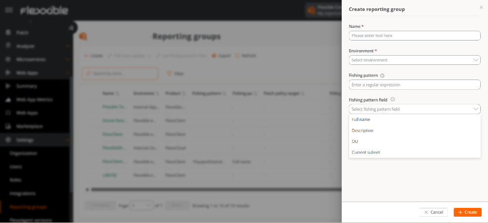Open Settings in the sidebar
Image resolution: width=488 pixels, height=223 pixels.
pyautogui.click(x=25, y=140)
